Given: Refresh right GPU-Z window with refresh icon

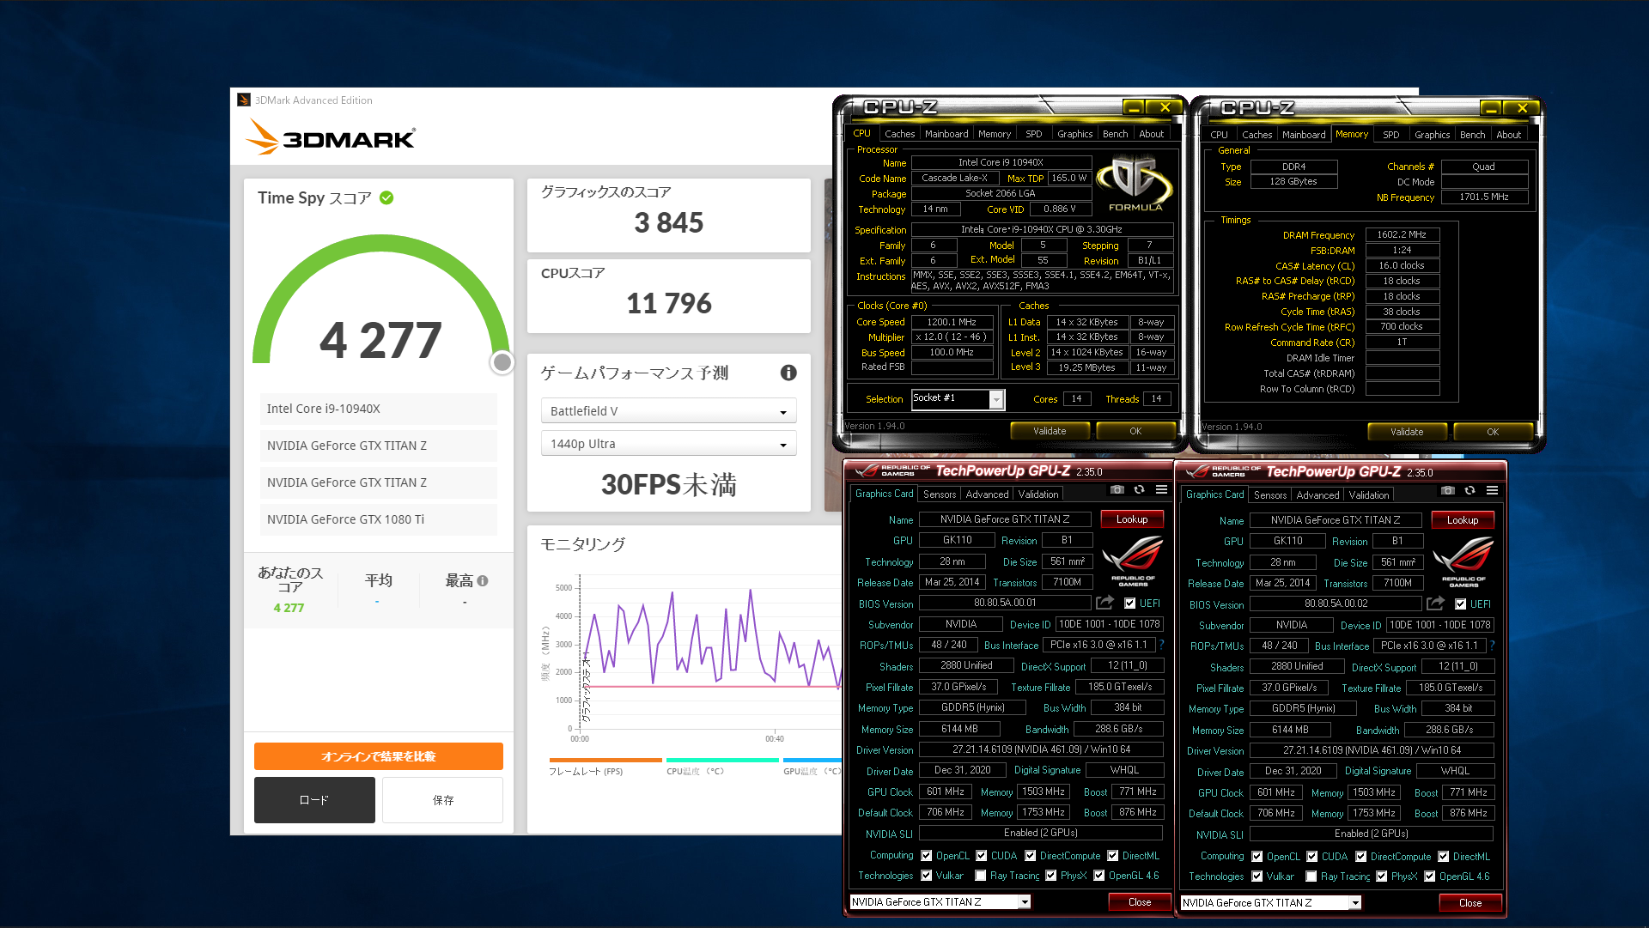Looking at the screenshot, I should (1469, 491).
